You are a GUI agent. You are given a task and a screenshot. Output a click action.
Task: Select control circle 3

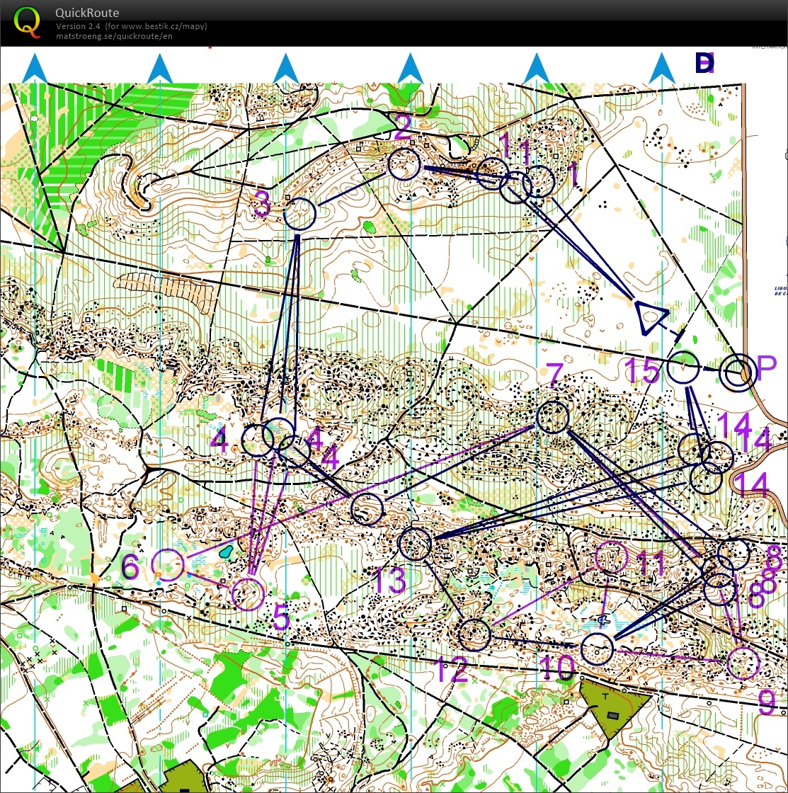point(299,213)
